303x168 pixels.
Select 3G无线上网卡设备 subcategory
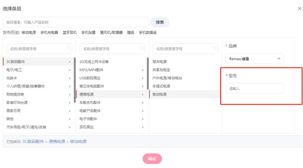111,62
